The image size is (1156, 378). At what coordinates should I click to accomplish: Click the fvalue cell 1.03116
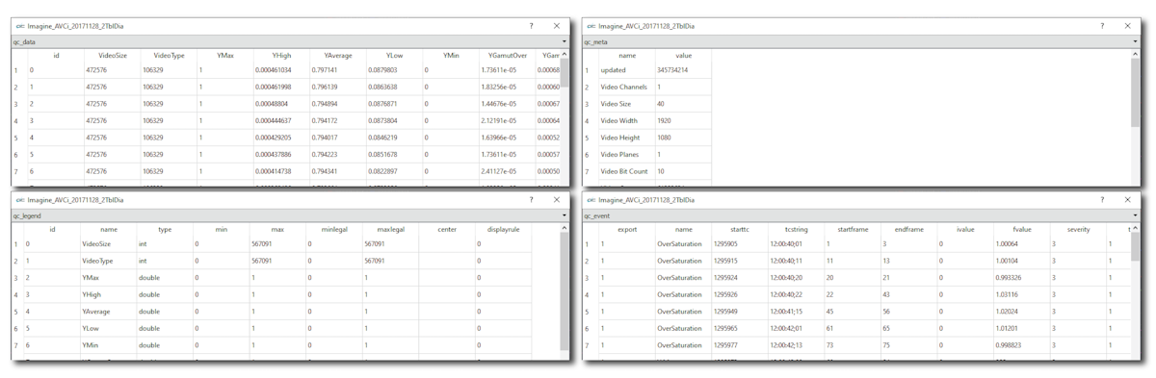coord(1022,295)
